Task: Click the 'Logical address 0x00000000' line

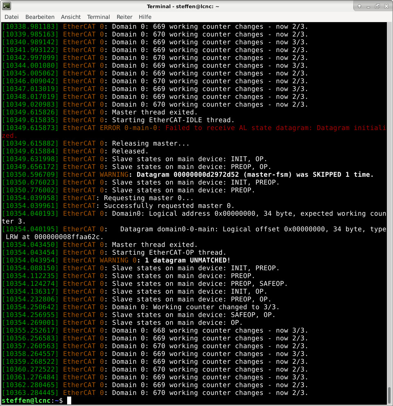Action: (x=194, y=217)
